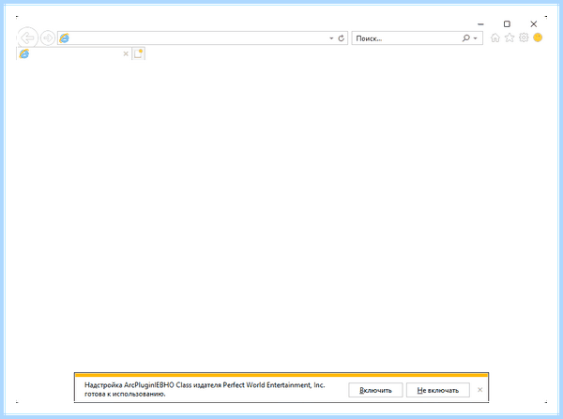Go forward using the Forward arrow button

[48, 38]
